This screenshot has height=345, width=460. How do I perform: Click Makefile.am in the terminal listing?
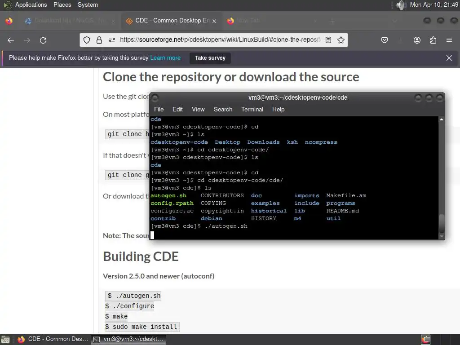346,196
